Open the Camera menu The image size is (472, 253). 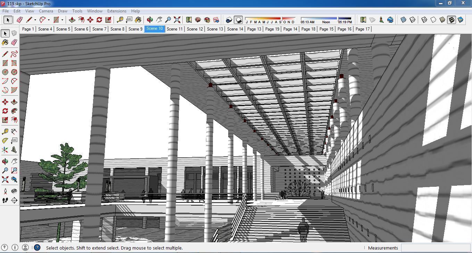46,11
